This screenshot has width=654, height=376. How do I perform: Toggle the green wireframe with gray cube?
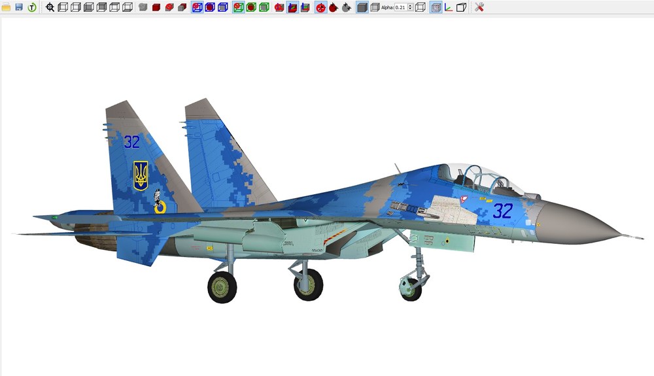[x=264, y=7]
